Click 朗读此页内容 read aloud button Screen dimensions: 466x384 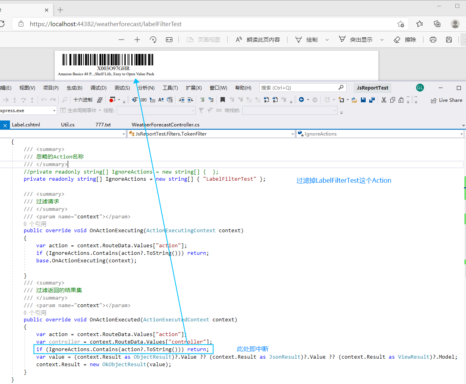[258, 40]
